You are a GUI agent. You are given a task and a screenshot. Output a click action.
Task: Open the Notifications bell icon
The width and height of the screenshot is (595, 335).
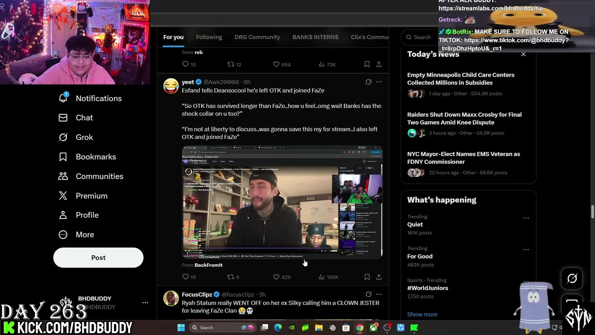63,98
